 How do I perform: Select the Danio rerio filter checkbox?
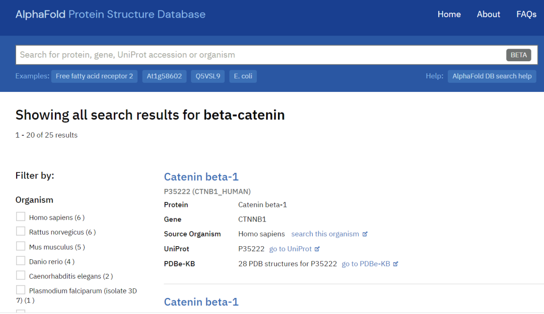coord(21,261)
